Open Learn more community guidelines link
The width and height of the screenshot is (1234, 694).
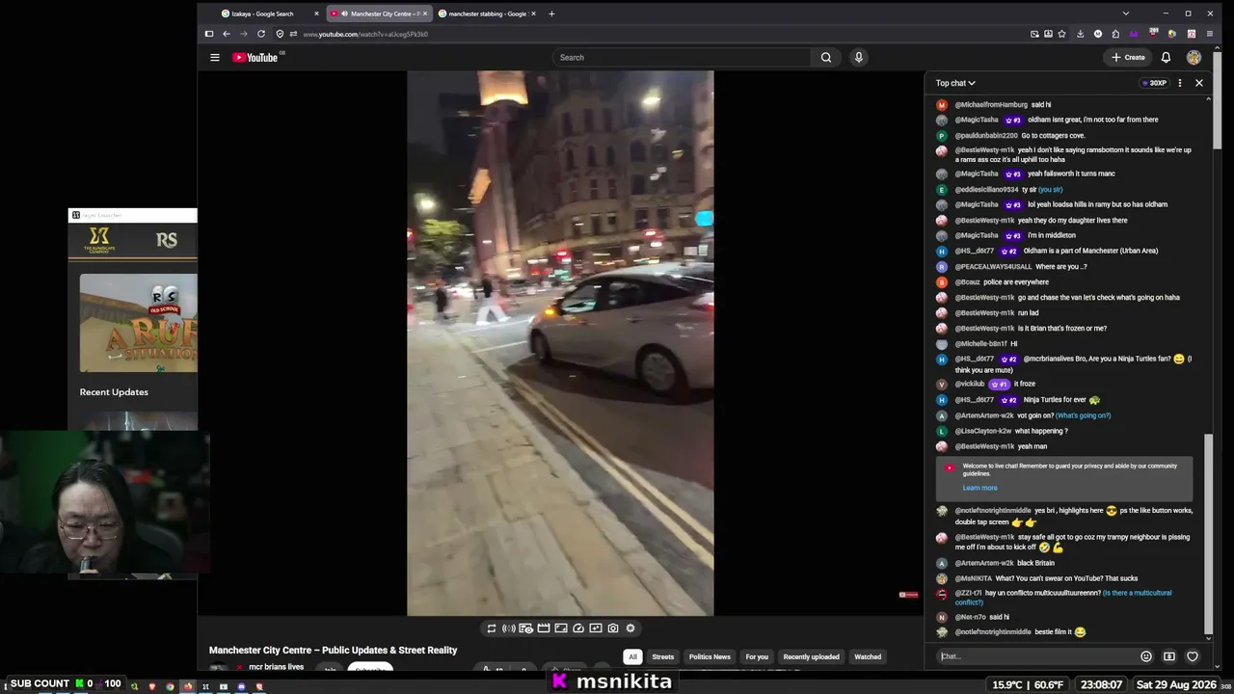979,488
